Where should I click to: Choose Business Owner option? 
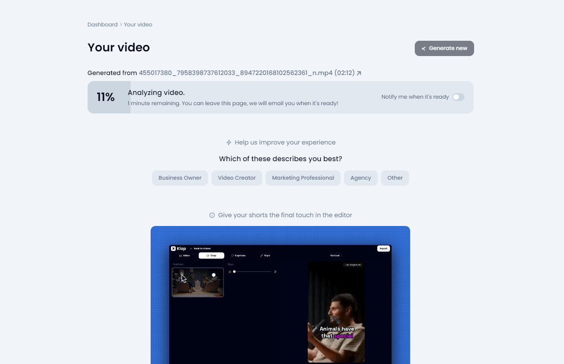click(180, 178)
